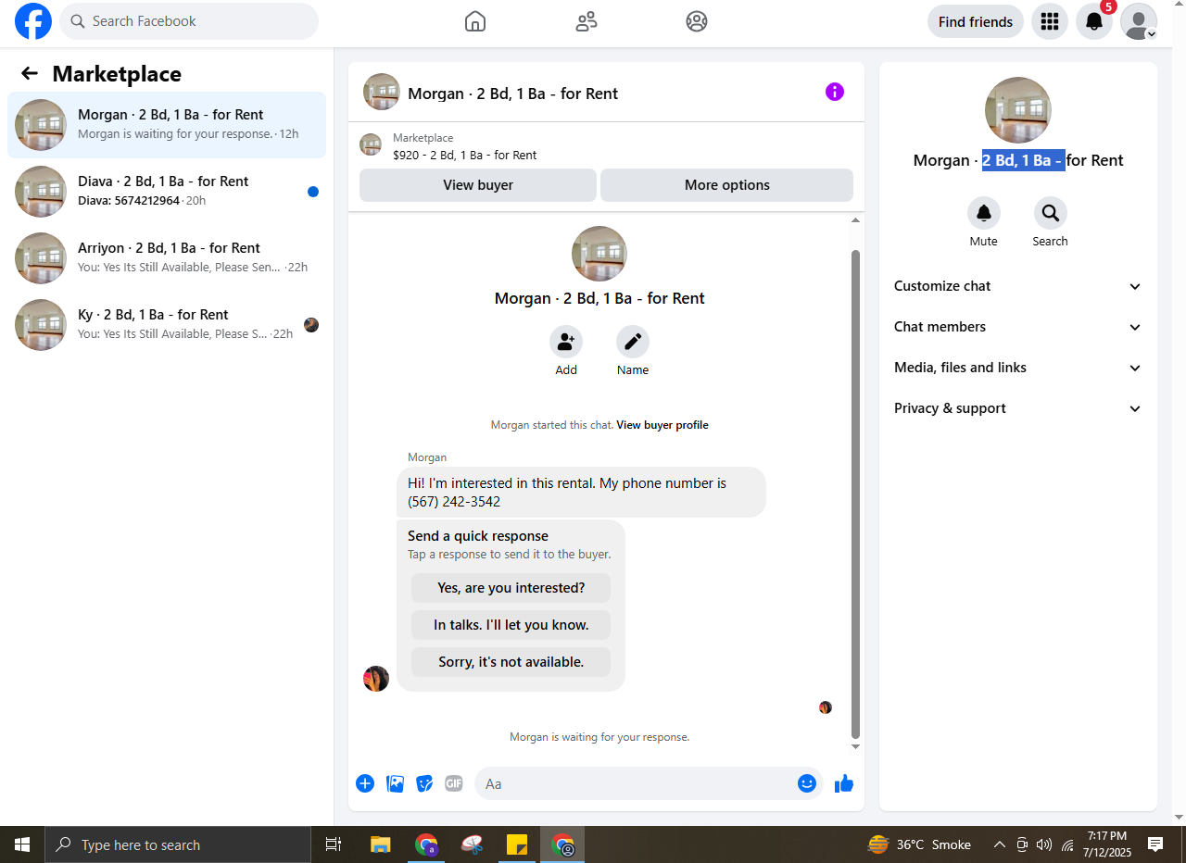The width and height of the screenshot is (1186, 863).
Task: Open the View buyer profile link
Action: (x=662, y=425)
